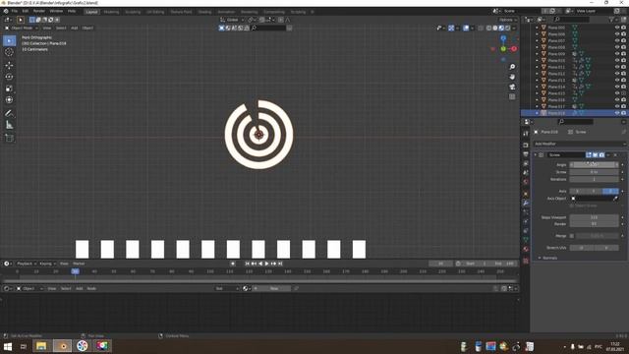Open the Object Mode dropdown

click(x=22, y=29)
